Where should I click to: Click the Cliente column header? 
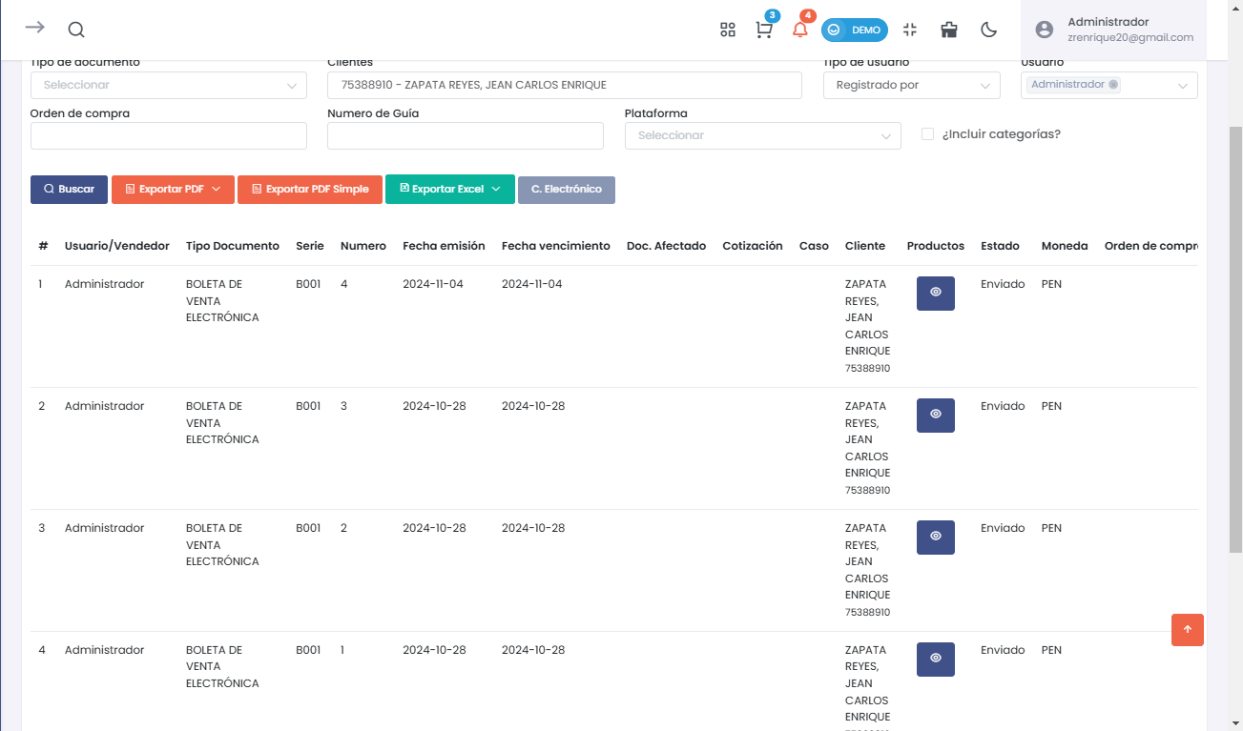tap(865, 246)
